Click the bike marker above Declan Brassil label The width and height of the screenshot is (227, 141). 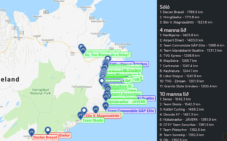pyautogui.click(x=32, y=132)
